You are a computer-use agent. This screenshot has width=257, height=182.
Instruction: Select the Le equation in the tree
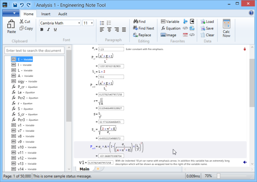coord(23,92)
